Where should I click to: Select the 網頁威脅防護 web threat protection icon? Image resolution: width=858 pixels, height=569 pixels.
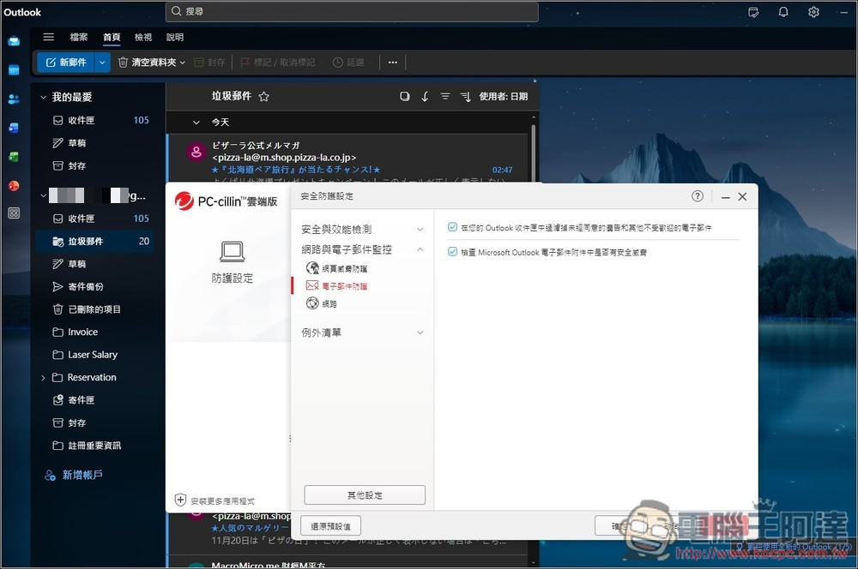pyautogui.click(x=313, y=267)
